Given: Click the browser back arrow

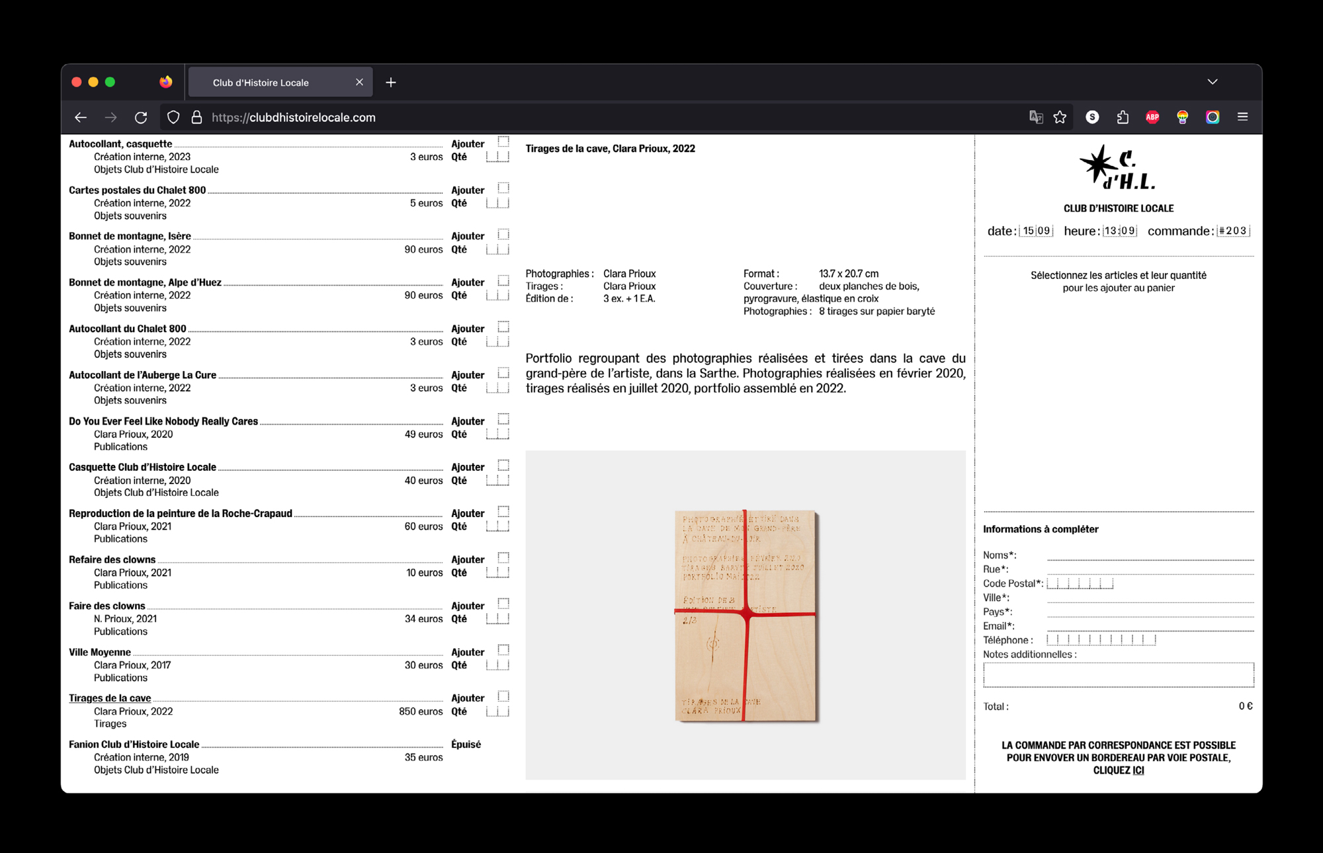Looking at the screenshot, I should (x=81, y=118).
